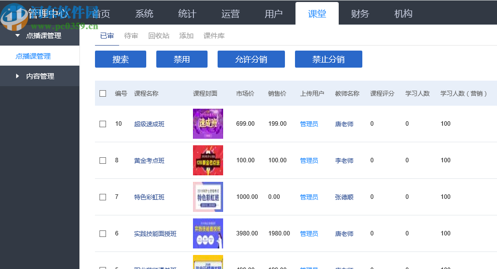Switch to the 统计 tab
Image resolution: width=497 pixels, height=269 pixels.
[187, 14]
